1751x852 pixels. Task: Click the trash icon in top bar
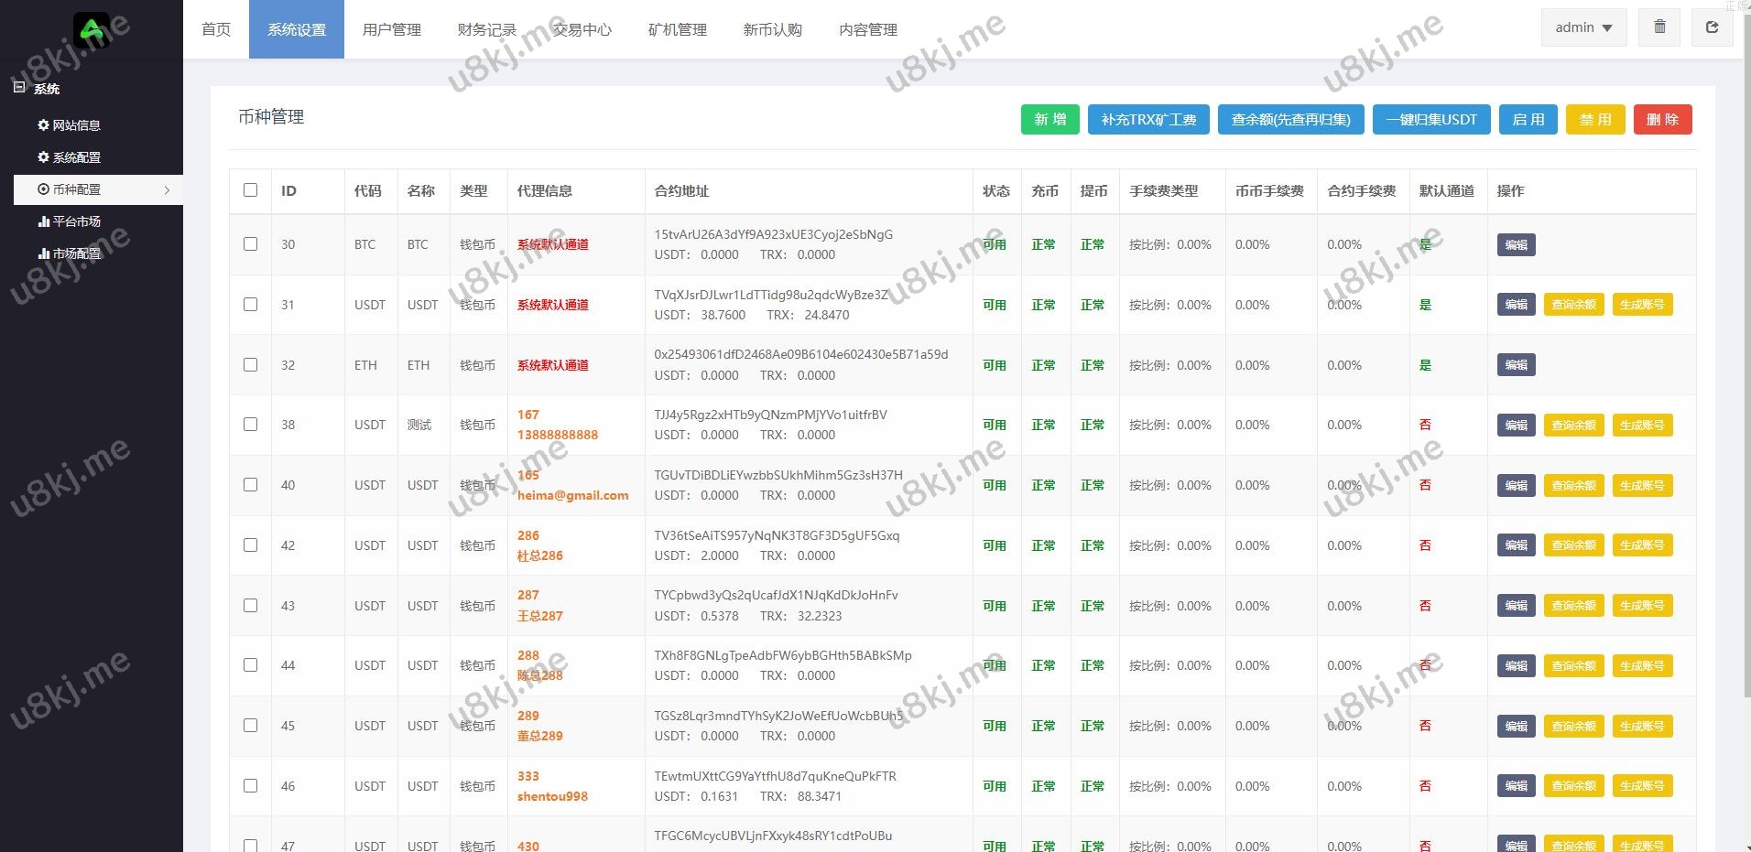coord(1659,27)
